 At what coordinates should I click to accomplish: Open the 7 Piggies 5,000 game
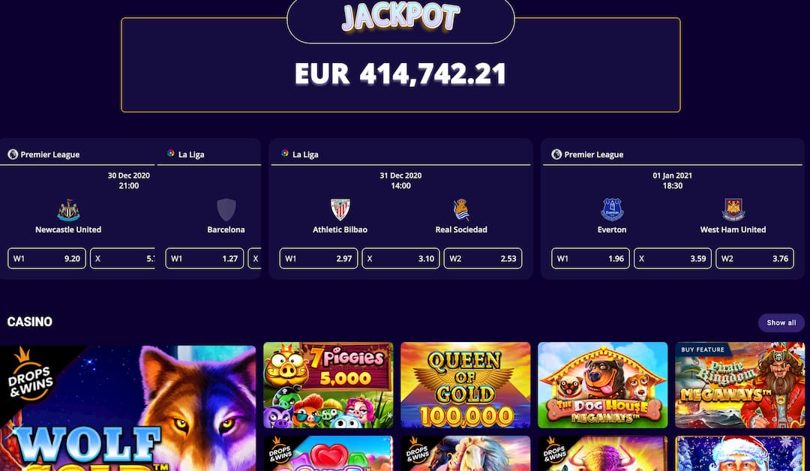328,385
